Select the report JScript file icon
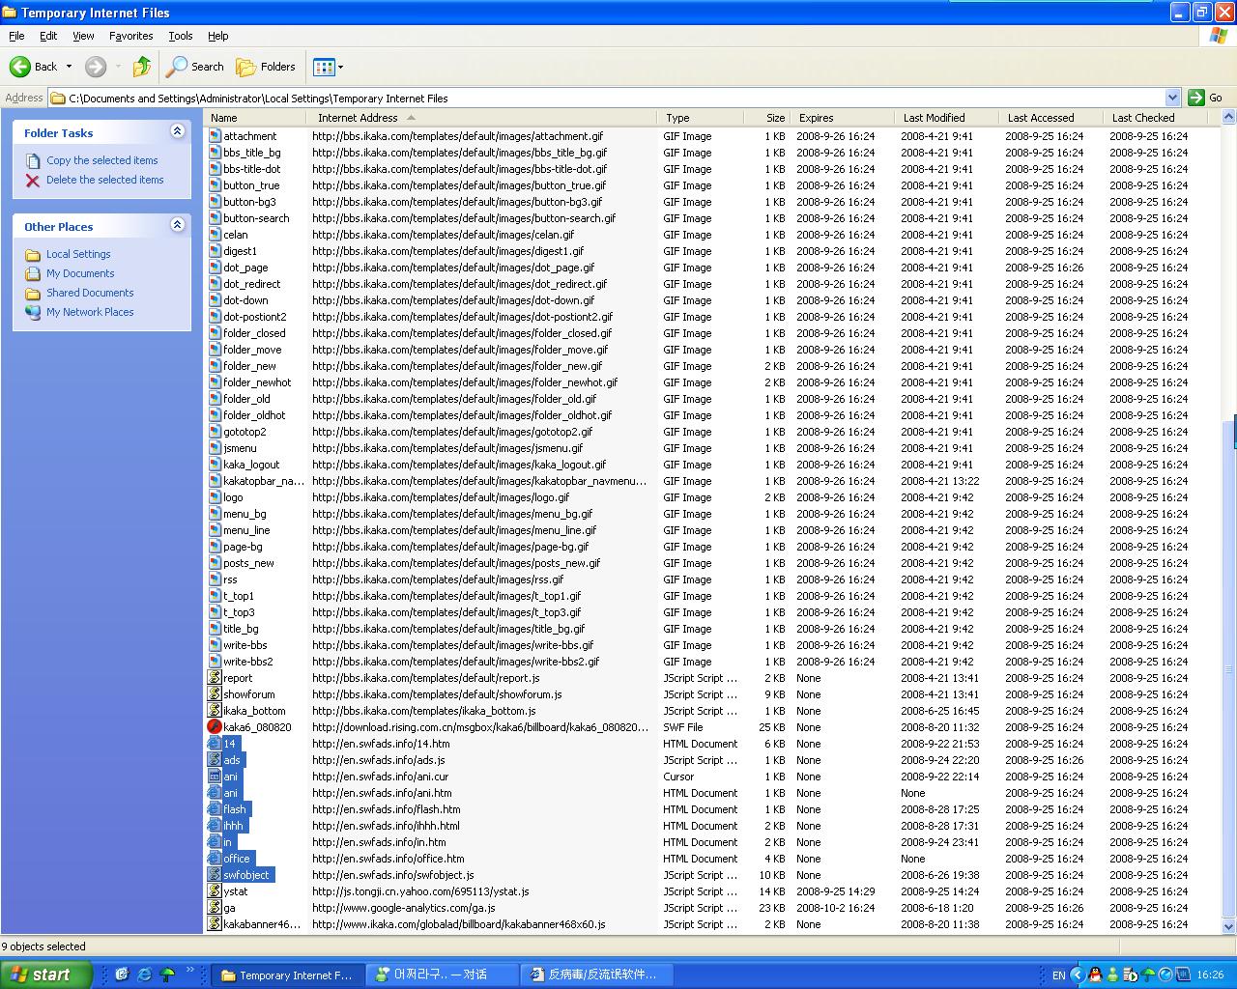Viewport: 1237px width, 989px height. [x=215, y=678]
